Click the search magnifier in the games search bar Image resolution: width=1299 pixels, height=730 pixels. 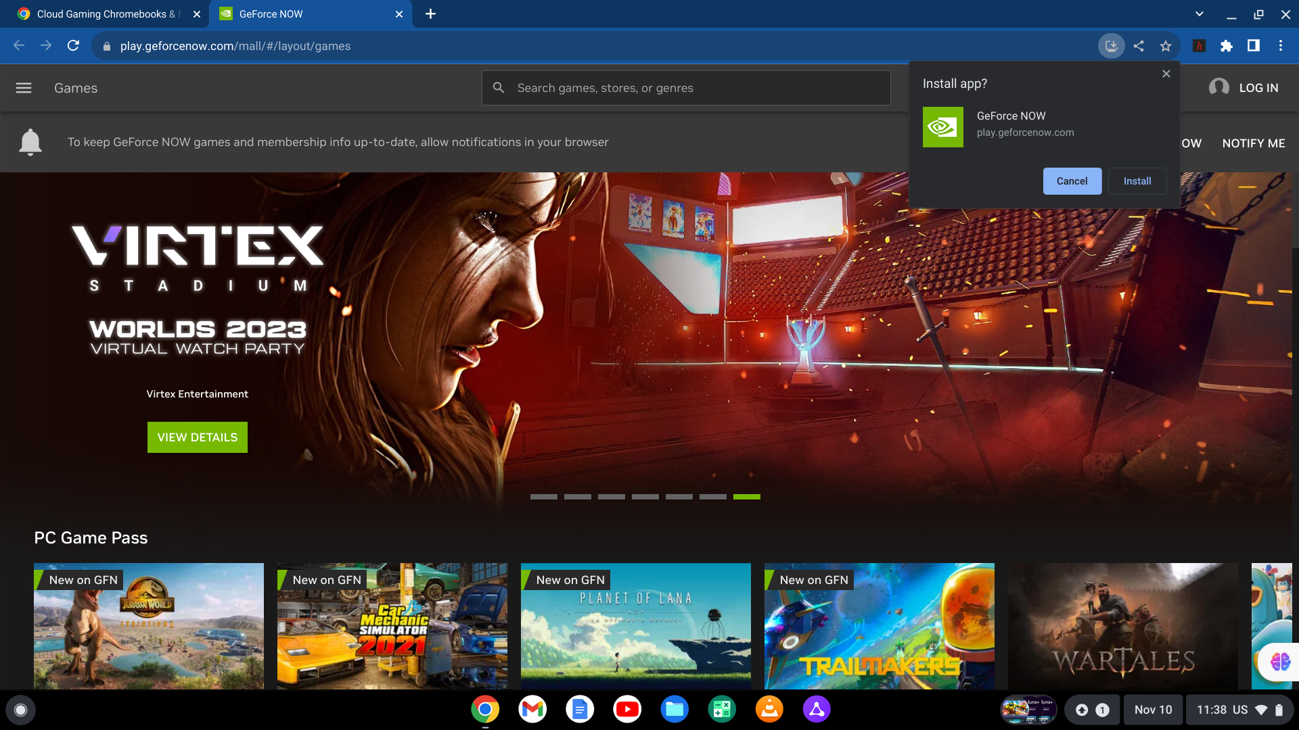tap(499, 88)
